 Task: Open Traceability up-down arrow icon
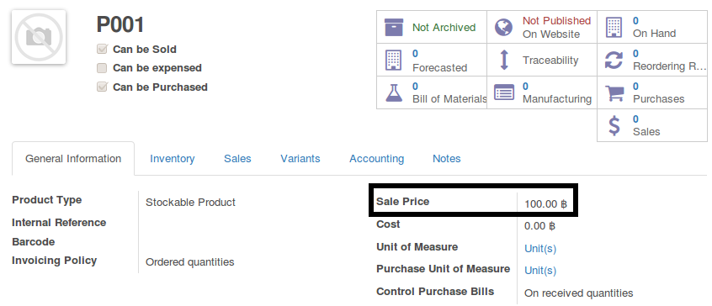tap(503, 61)
